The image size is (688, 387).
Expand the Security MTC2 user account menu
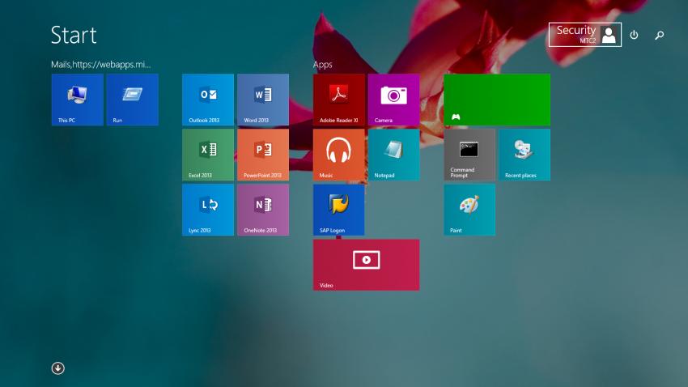tap(585, 34)
